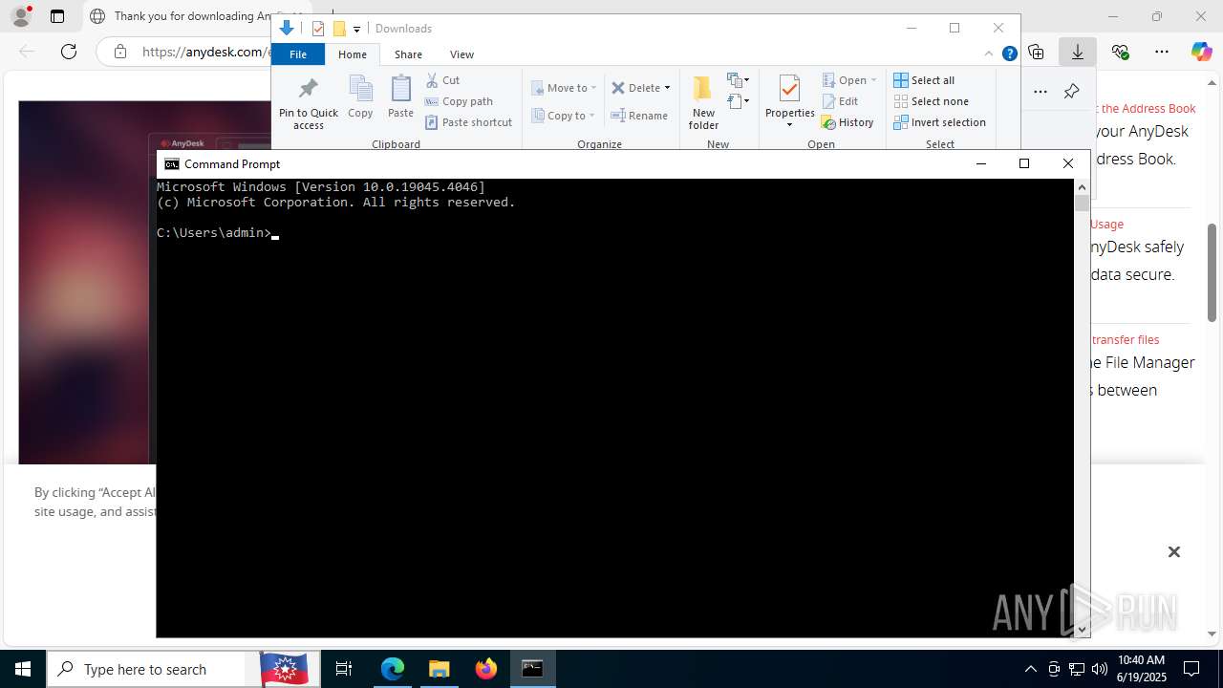Click Select none in Select group
The width and height of the screenshot is (1223, 688).
pos(931,101)
